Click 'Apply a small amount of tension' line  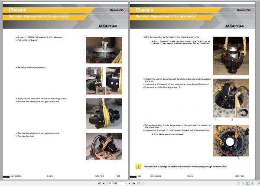pos(42,98)
